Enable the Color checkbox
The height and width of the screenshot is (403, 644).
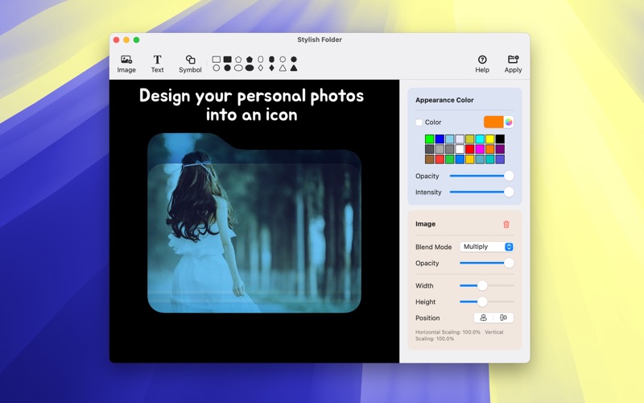(419, 123)
